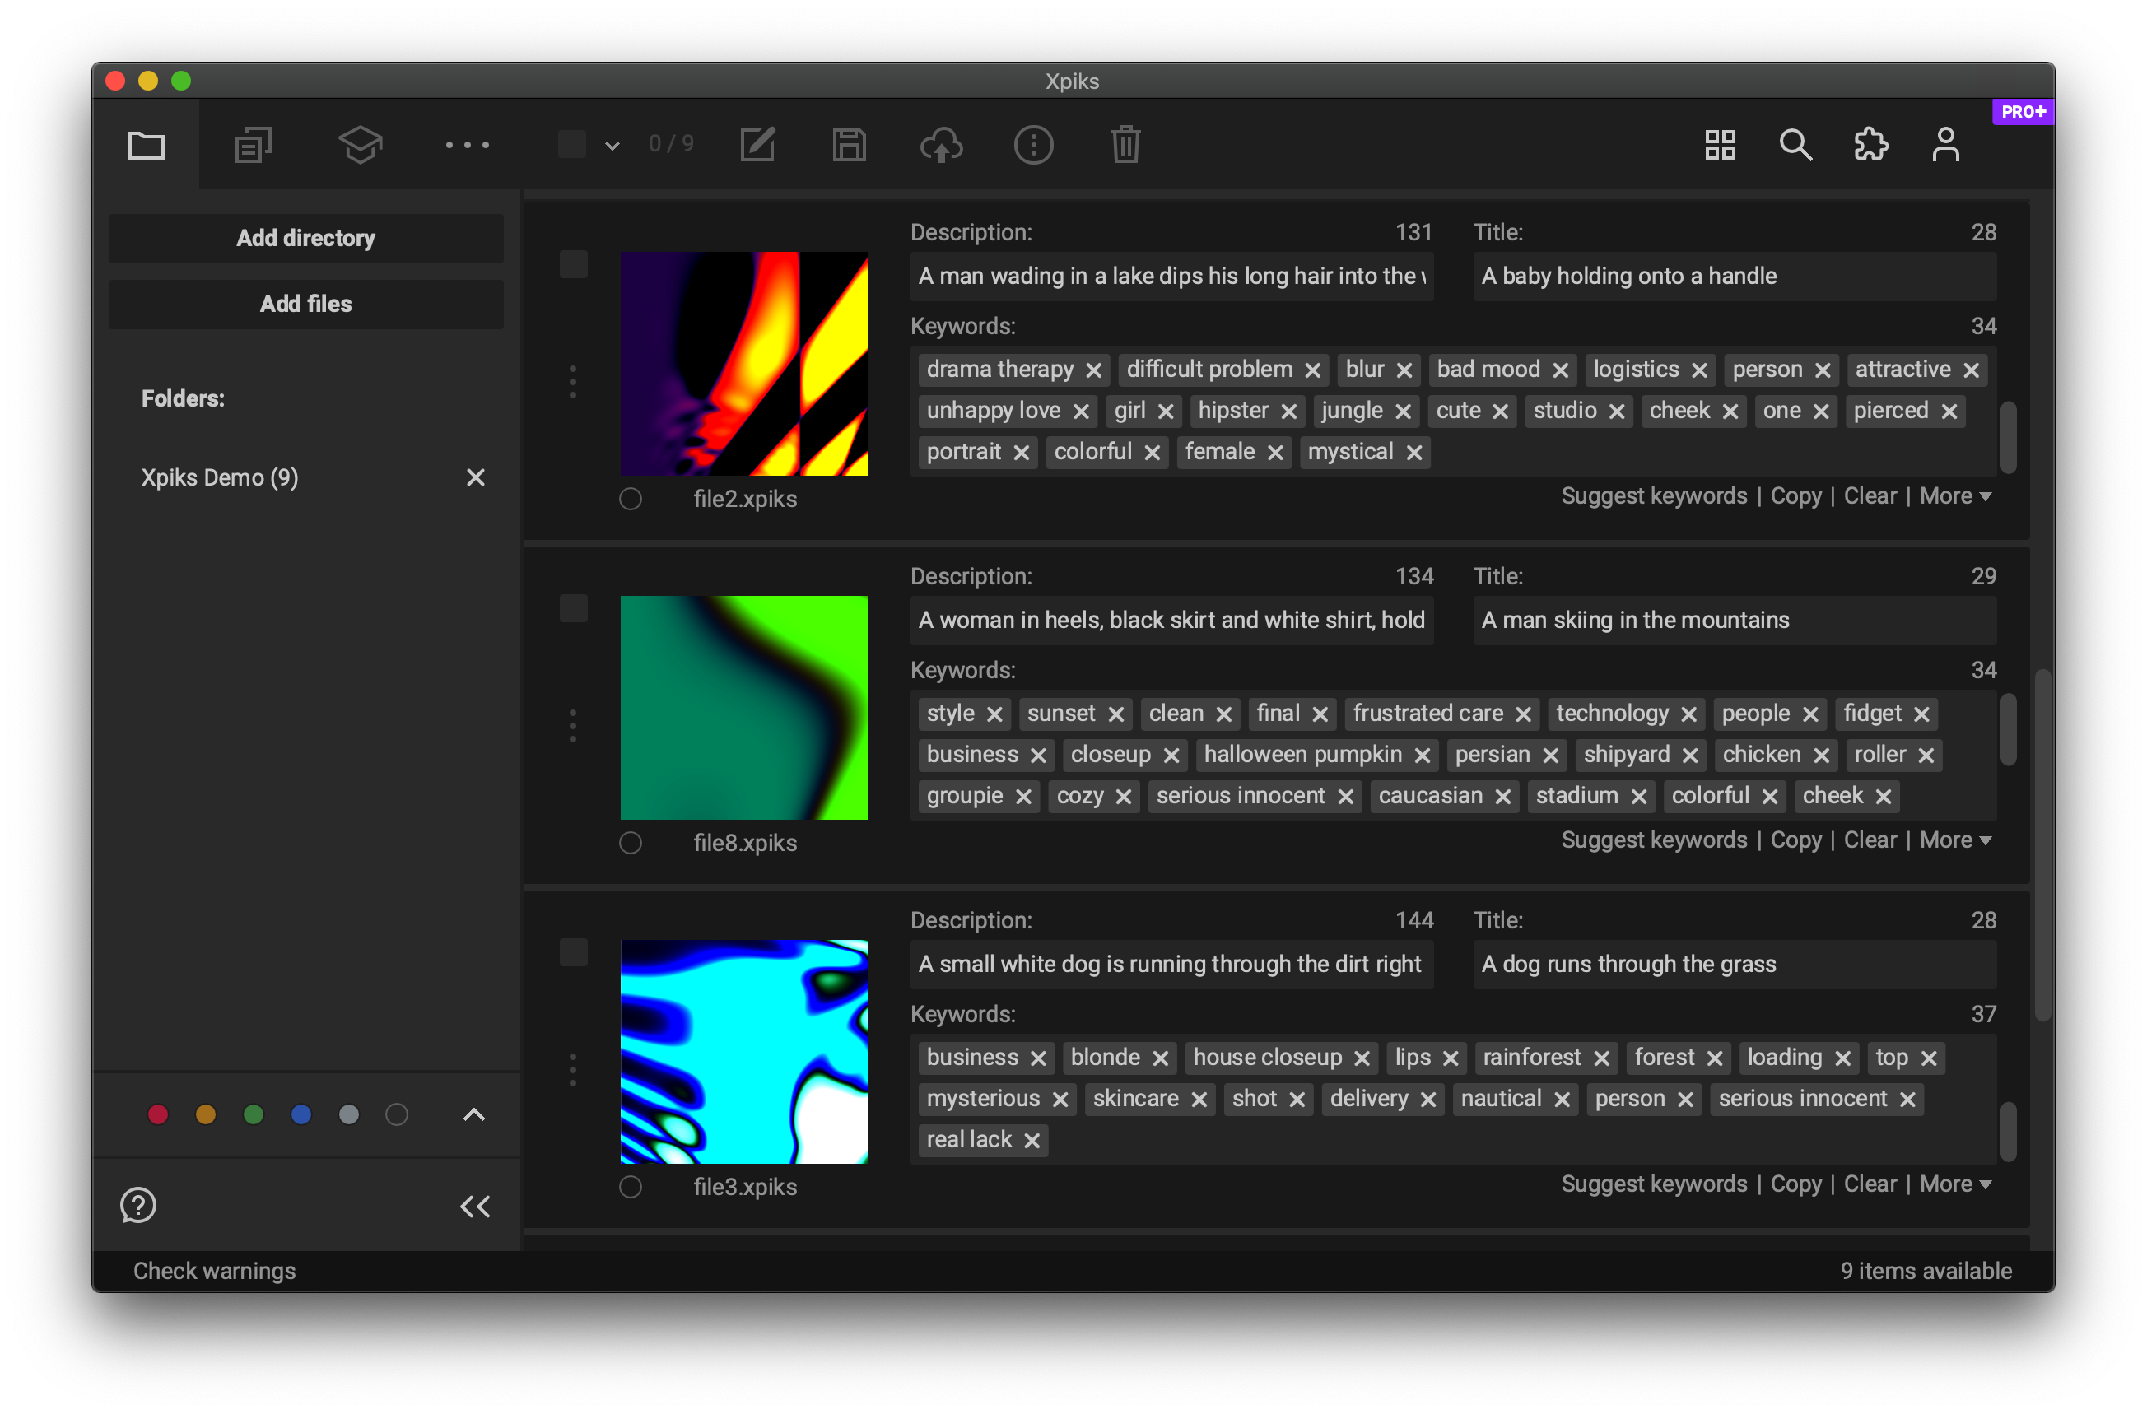Expand the More dropdown for file2.xpiks
Image resolution: width=2147 pixels, height=1414 pixels.
coord(1955,496)
